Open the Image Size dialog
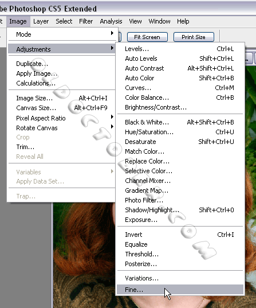Viewport: 256px width, 308px height. click(x=62, y=98)
